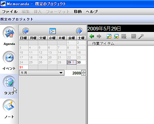The image size is (154, 124).
Task: Click the gray forward arrow in toolbar
Action: pyautogui.click(x=99, y=36)
